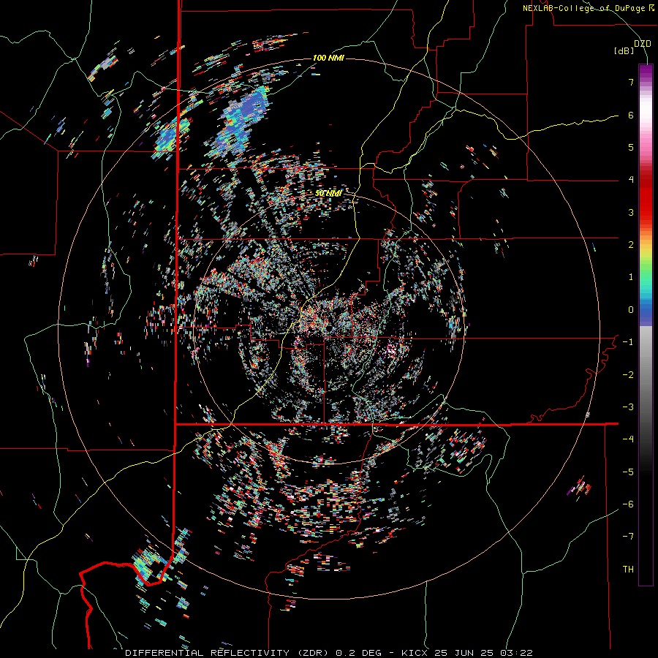Click the 0 dB scale label
This screenshot has height=658, width=658.
tap(631, 310)
